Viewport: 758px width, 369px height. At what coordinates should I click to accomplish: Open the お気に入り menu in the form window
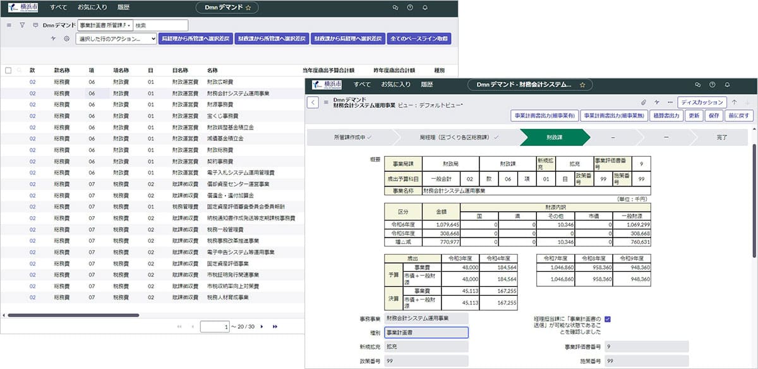396,84
